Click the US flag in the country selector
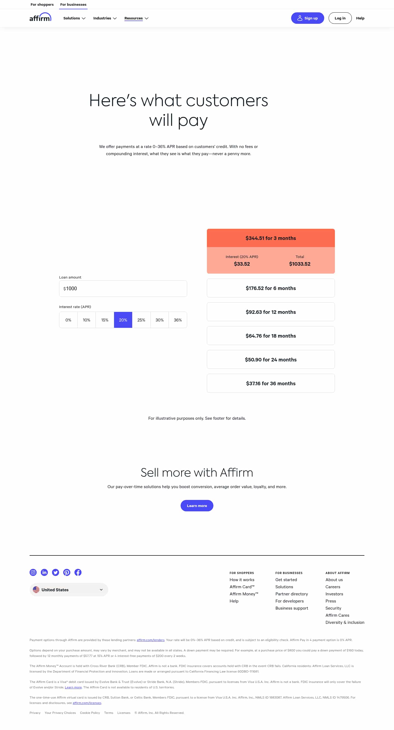Image resolution: width=394 pixels, height=730 pixels. [36, 589]
